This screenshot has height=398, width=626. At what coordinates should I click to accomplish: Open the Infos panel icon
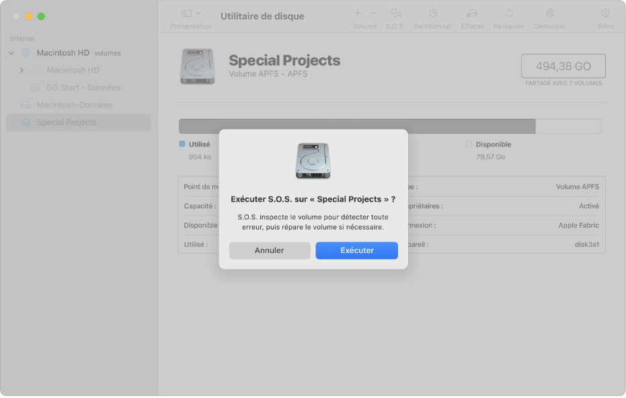605,13
